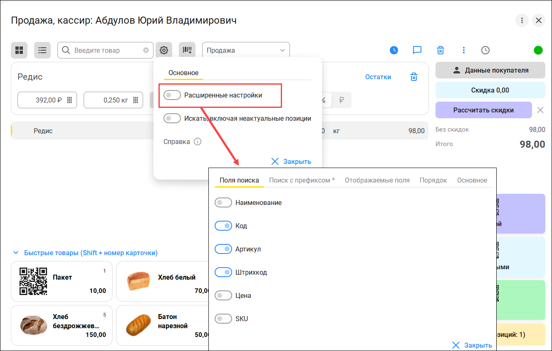Open the Порядок tab
The width and height of the screenshot is (552, 351).
(433, 180)
